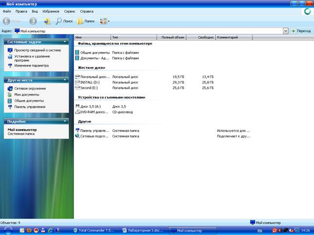
Task: Click the Forward navigation arrow button
Action: 33,21
